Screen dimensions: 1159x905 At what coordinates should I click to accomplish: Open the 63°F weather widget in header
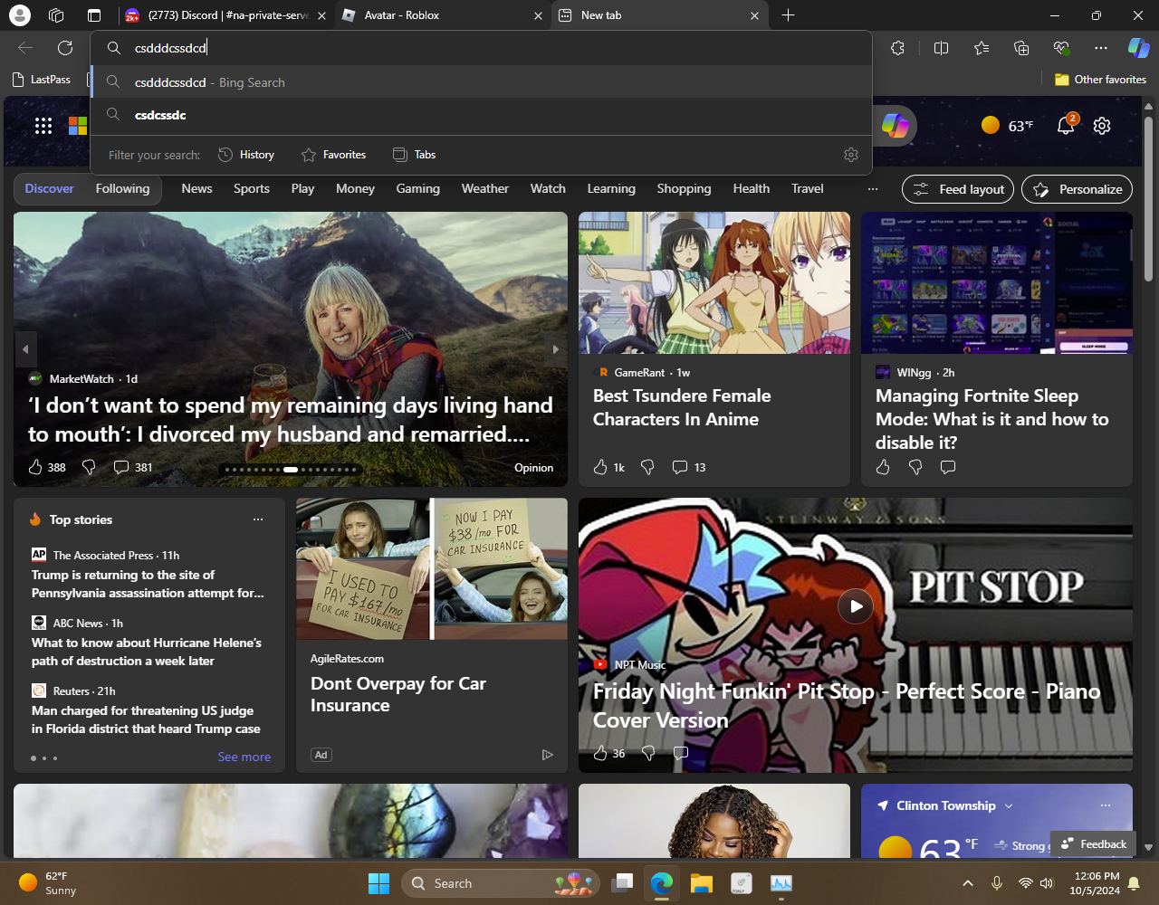1007,126
